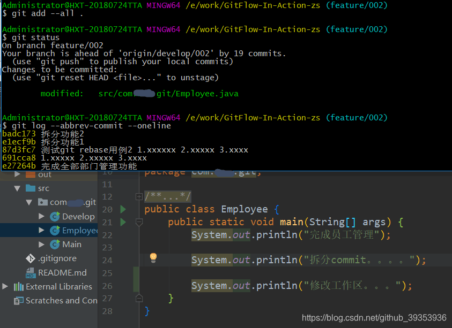Click the Main class icon
Viewport: 452px width, 328px height.
point(55,245)
